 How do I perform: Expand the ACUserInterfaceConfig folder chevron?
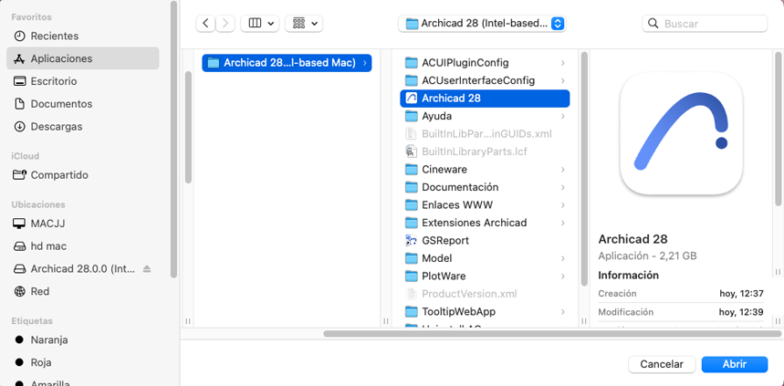(x=563, y=80)
